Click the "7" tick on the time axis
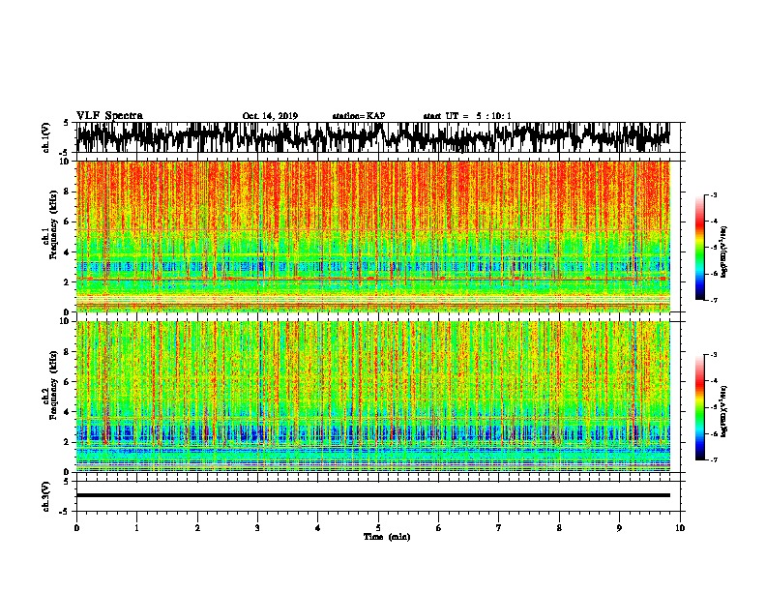 (499, 528)
